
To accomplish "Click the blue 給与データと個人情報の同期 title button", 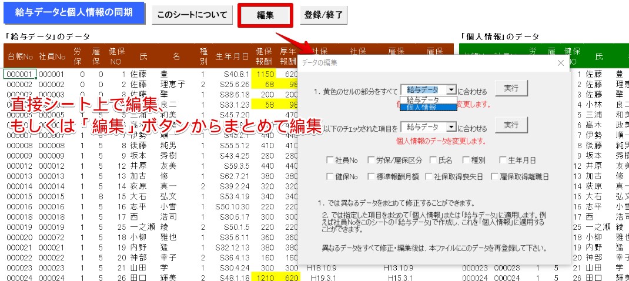I will tap(74, 12).
